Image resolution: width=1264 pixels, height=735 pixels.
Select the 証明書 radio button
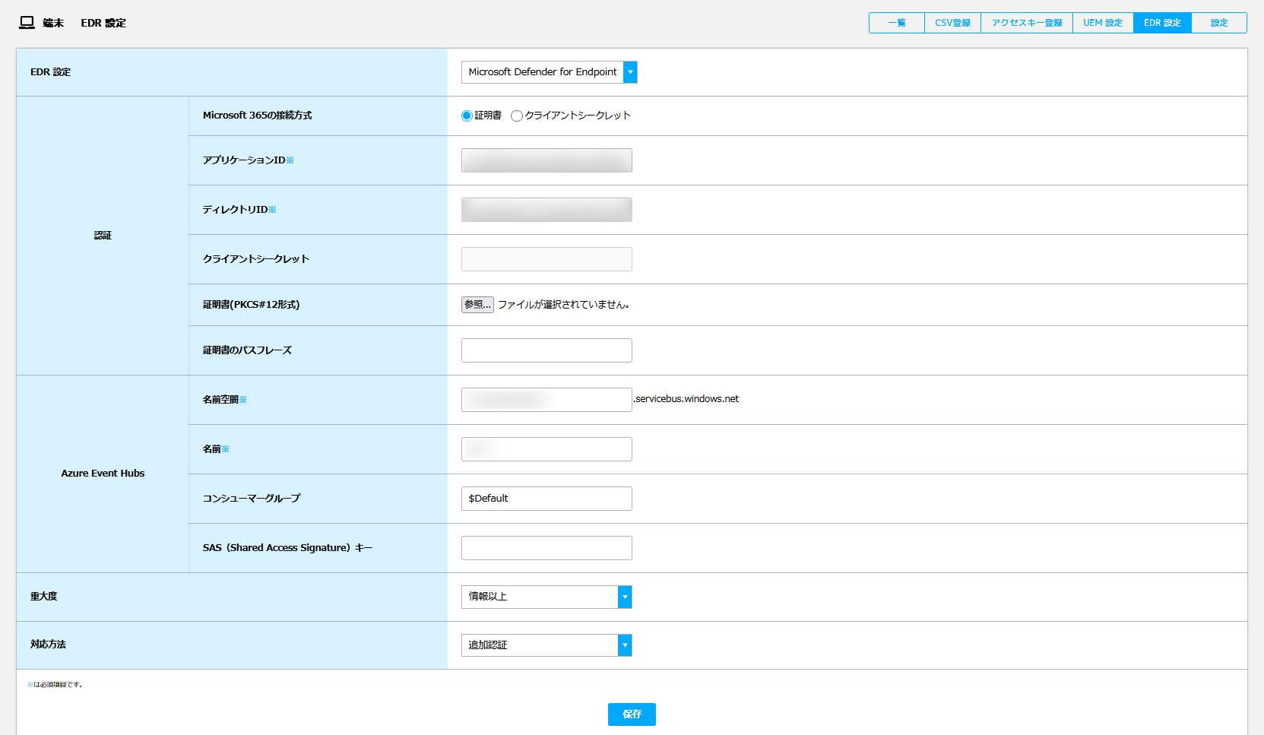467,116
